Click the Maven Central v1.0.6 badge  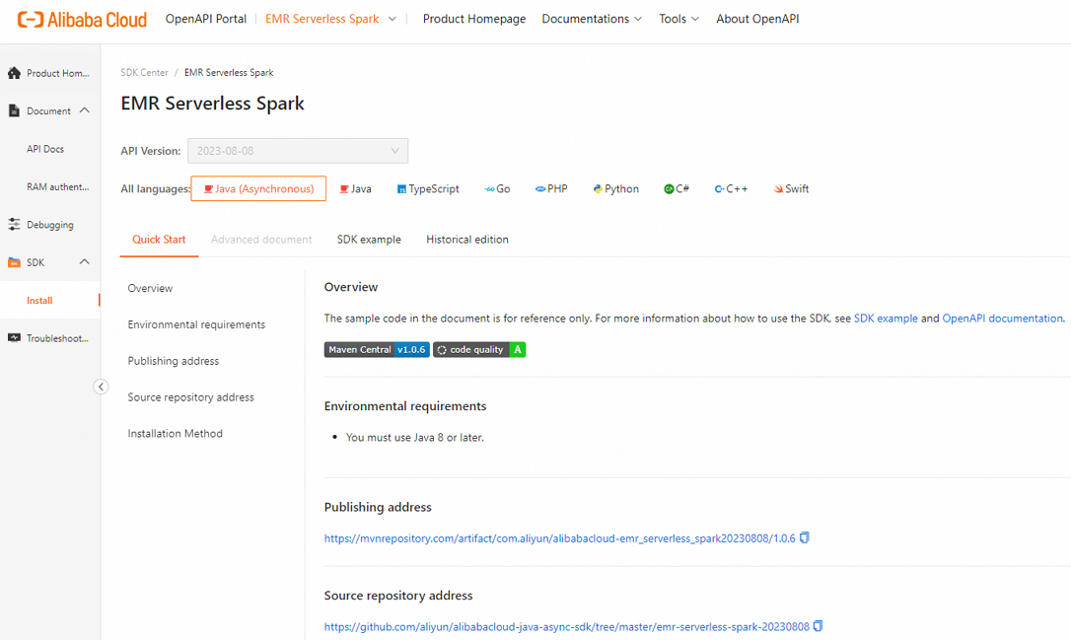(x=376, y=349)
